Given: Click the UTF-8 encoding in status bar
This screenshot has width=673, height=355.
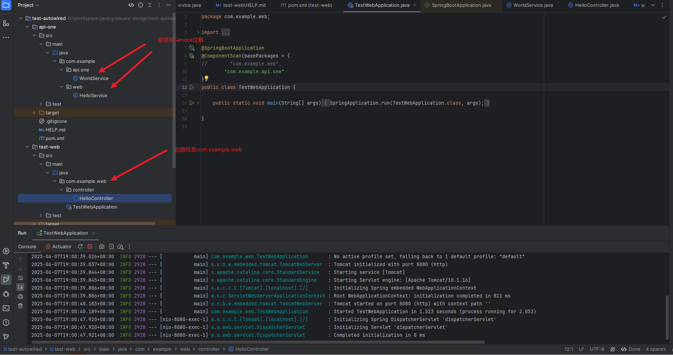Looking at the screenshot, I should pos(597,349).
